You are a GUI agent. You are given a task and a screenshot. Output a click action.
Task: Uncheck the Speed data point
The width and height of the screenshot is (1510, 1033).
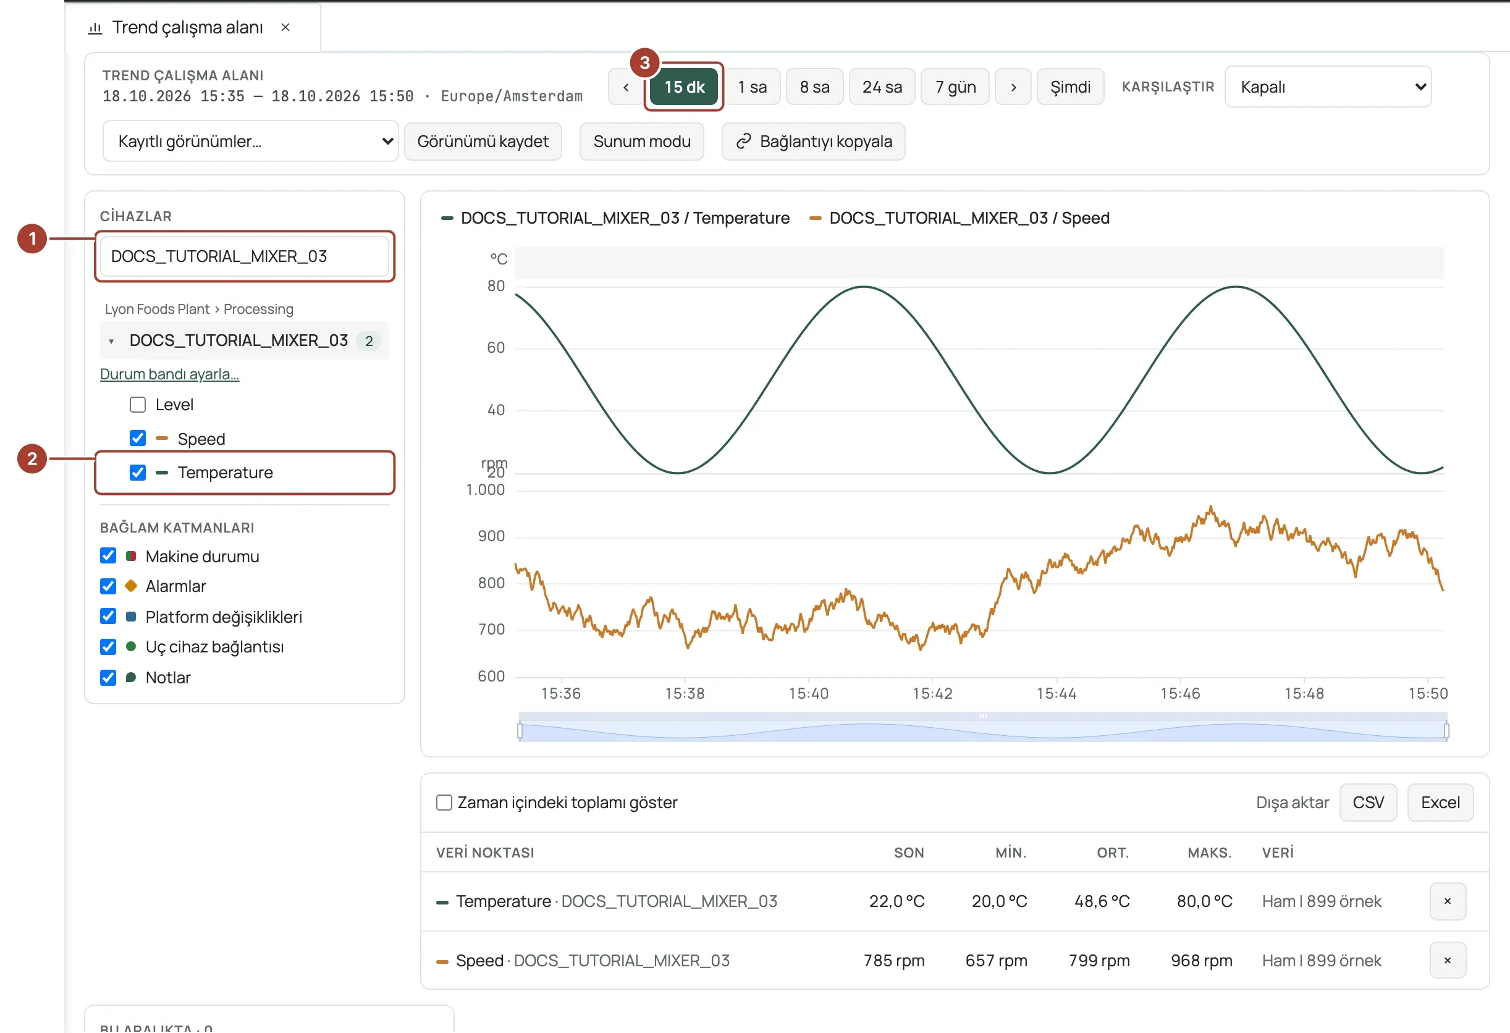point(138,439)
